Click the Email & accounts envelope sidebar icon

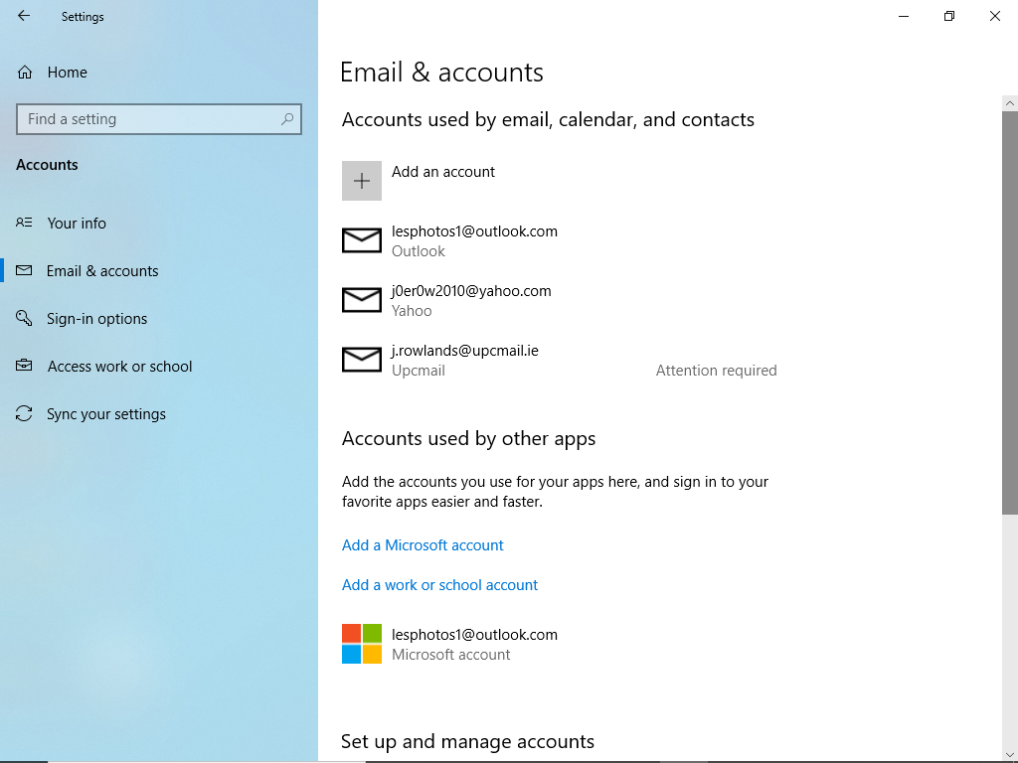click(24, 270)
